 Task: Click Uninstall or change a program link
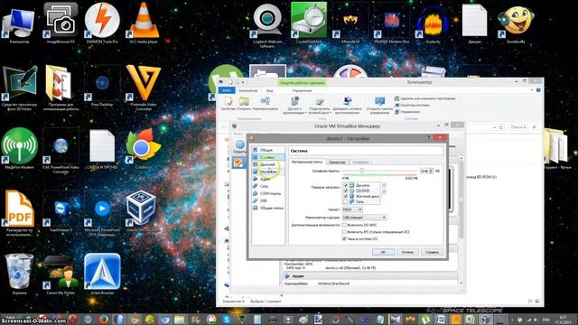[x=425, y=98]
